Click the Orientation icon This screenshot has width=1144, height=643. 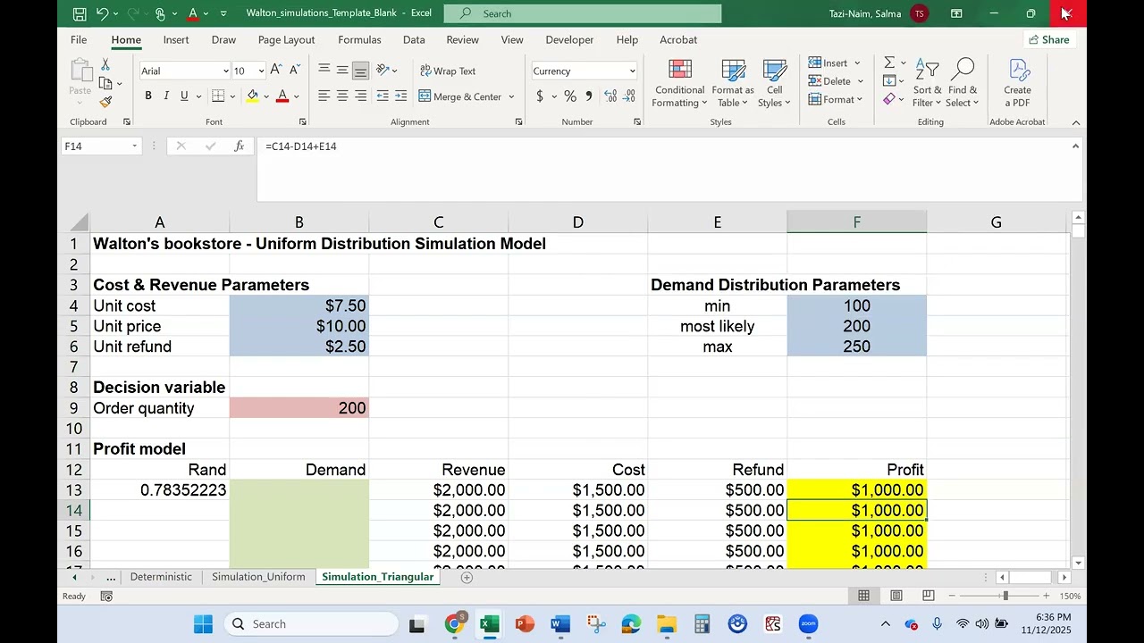383,70
